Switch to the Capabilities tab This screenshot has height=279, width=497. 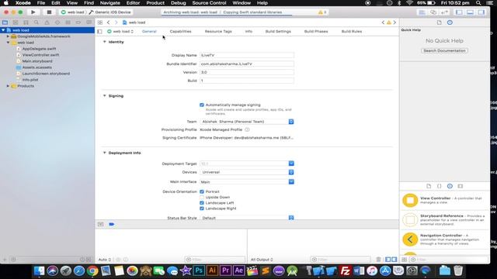coord(180,31)
